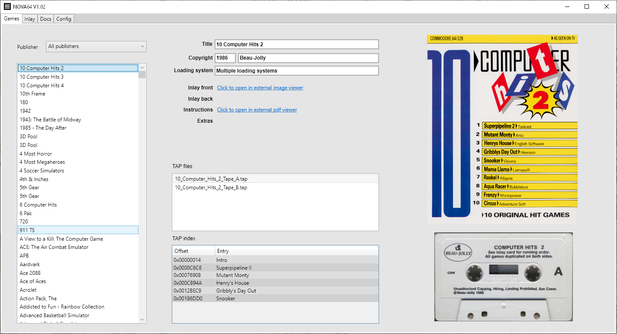Screen dimensions: 617x334
Task: Click game list scrollbar down arrow
Action: pyautogui.click(x=142, y=319)
